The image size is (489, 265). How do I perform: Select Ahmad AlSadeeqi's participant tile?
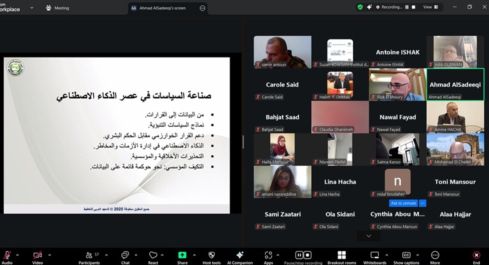(x=455, y=84)
